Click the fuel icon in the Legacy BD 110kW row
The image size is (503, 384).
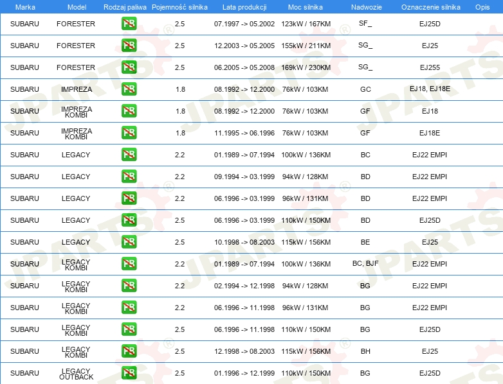pyautogui.click(x=129, y=220)
